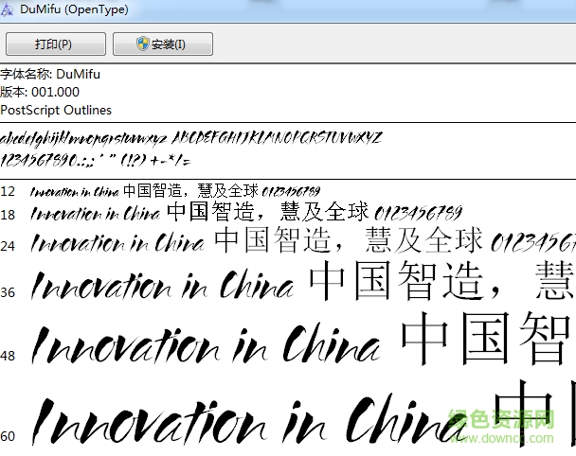Click the 18-point 中国智造 sample text
Image resolution: width=576 pixels, height=456 pixels.
pos(210,212)
